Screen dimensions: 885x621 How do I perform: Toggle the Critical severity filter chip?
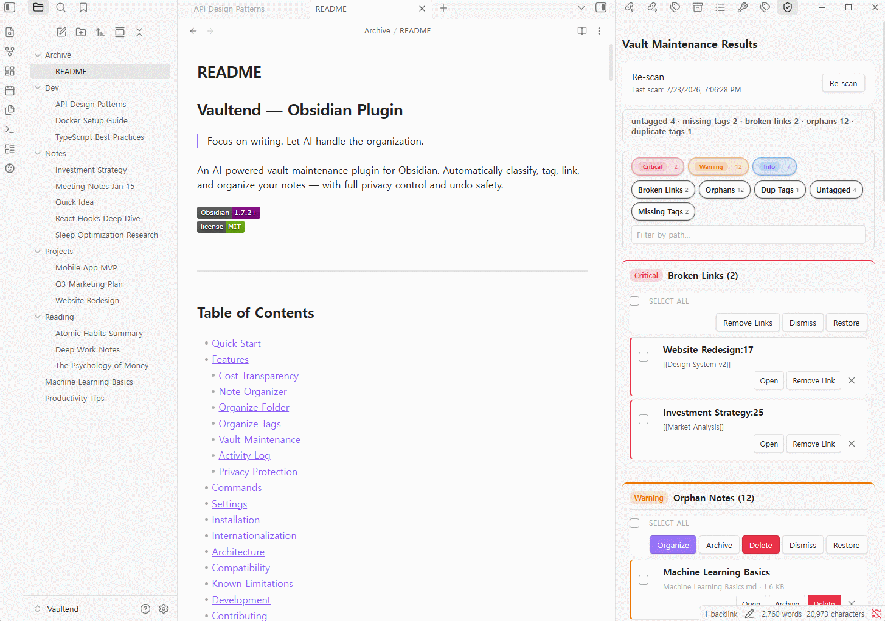tap(658, 166)
